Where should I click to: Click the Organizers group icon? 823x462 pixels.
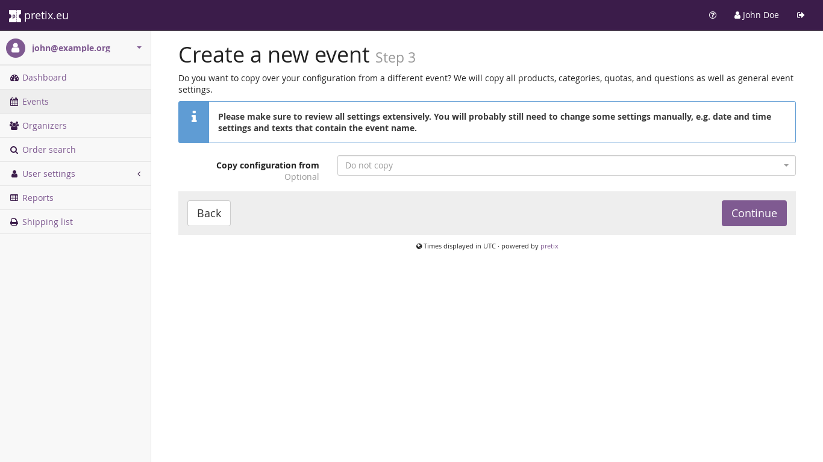[14, 126]
